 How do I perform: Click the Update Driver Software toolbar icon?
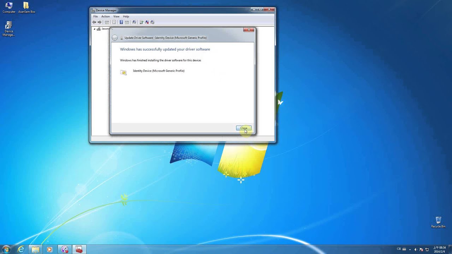pyautogui.click(x=141, y=22)
